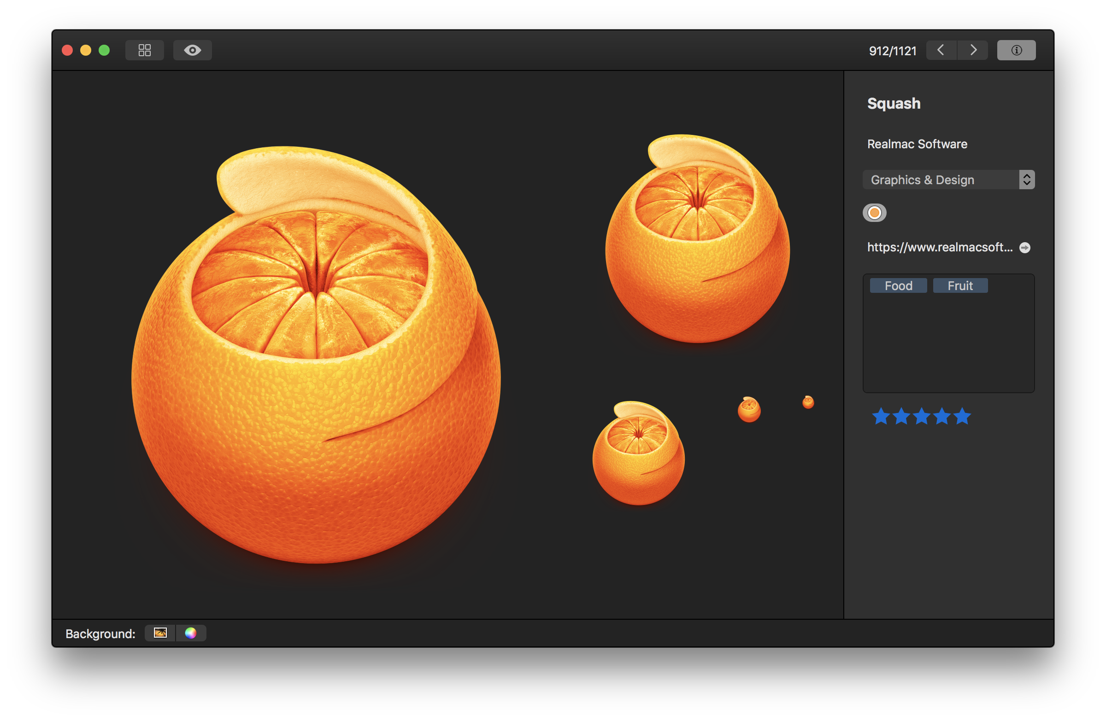Viewport: 1106px width, 721px height.
Task: Click the orange color swatch
Action: pyautogui.click(x=875, y=213)
